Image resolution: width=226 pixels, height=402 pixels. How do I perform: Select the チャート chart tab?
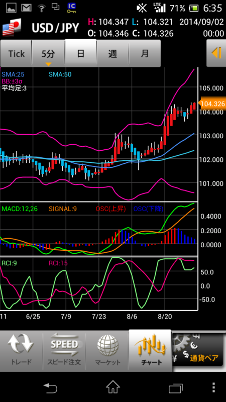click(x=150, y=350)
